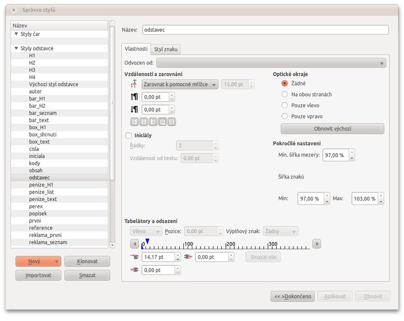Click the Obnovit výchozí button
Screen dimensions: 404x321
click(x=332, y=129)
